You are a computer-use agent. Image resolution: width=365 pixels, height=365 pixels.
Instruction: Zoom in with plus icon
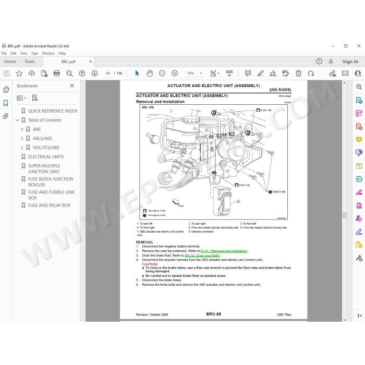pyautogui.click(x=175, y=74)
